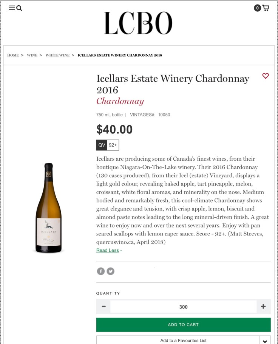Decrease quantity with minus button
This screenshot has width=278, height=344.
coord(103,307)
